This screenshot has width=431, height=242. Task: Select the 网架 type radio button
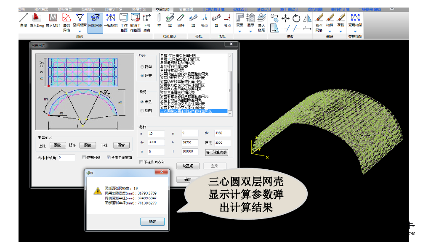tap(142, 67)
